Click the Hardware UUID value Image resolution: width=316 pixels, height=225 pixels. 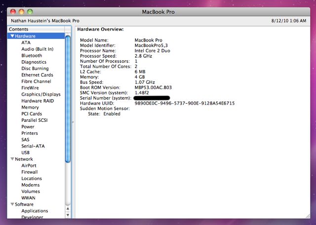click(185, 103)
